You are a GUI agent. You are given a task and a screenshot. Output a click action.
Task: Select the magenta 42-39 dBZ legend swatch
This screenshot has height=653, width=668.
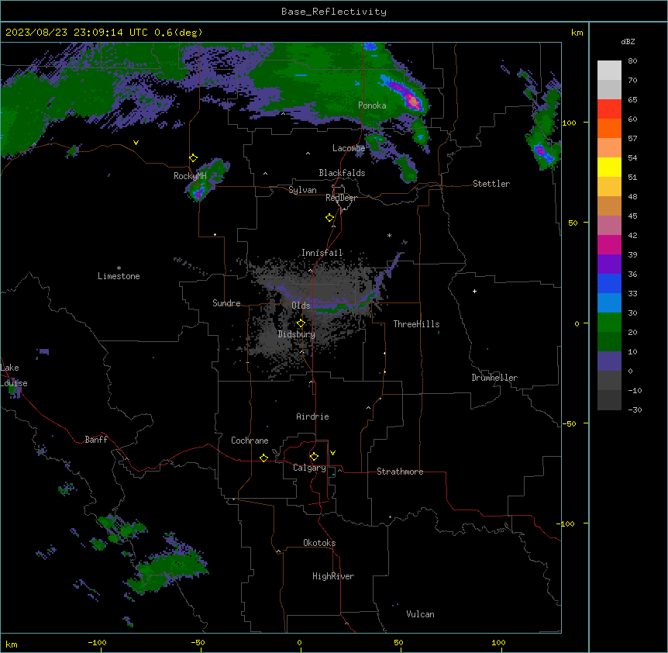(609, 245)
